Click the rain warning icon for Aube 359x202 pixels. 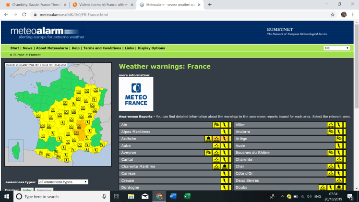216,146
